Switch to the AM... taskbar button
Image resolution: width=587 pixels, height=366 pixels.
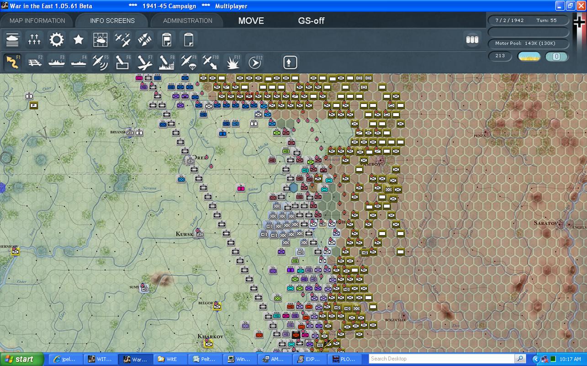[275, 359]
